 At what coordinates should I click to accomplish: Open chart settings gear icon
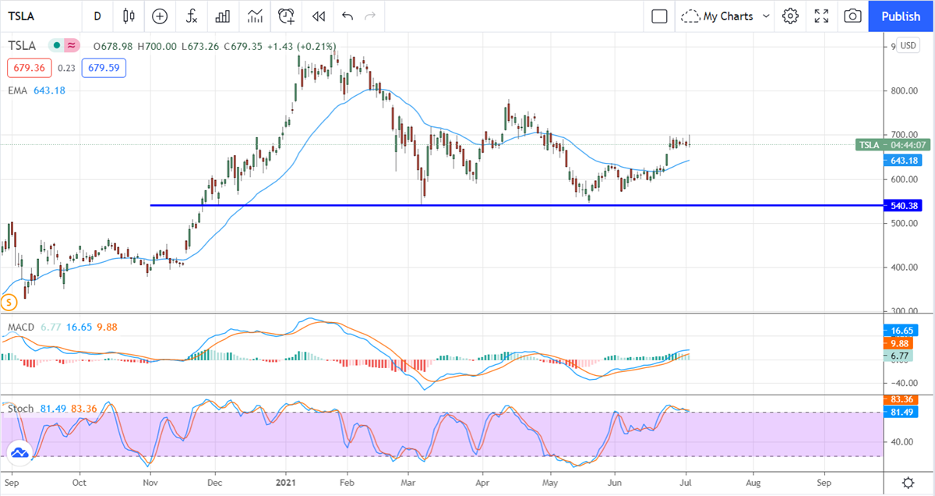(x=791, y=16)
